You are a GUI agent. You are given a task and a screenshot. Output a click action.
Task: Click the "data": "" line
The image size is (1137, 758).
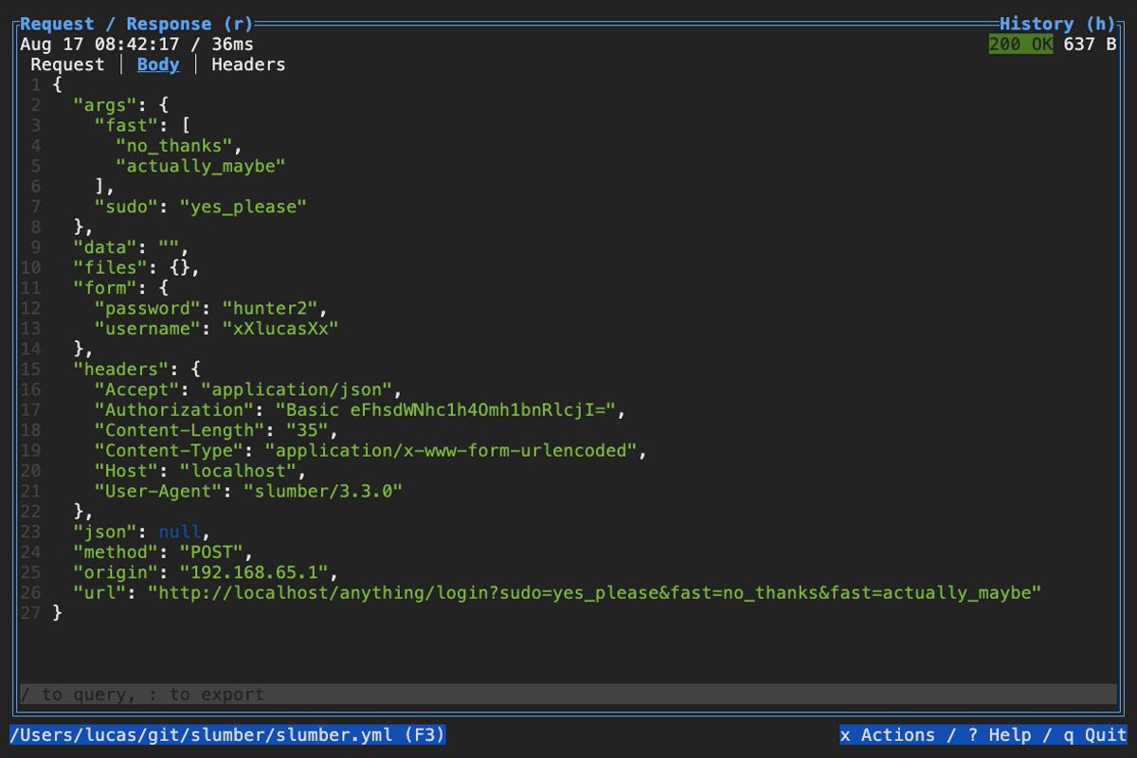tap(132, 247)
